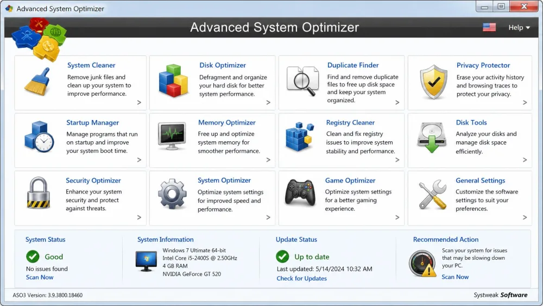The image size is (543, 306).
Task: Click the computer monitor System Information icon
Action: point(146,261)
